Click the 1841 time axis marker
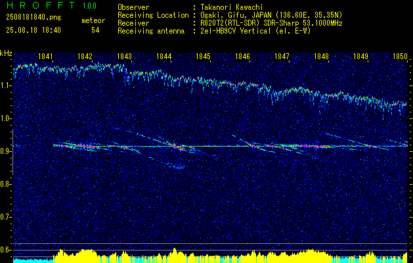 (x=45, y=56)
